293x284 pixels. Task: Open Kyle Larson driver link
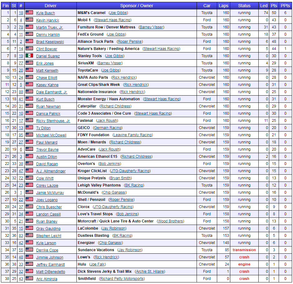[46, 243]
